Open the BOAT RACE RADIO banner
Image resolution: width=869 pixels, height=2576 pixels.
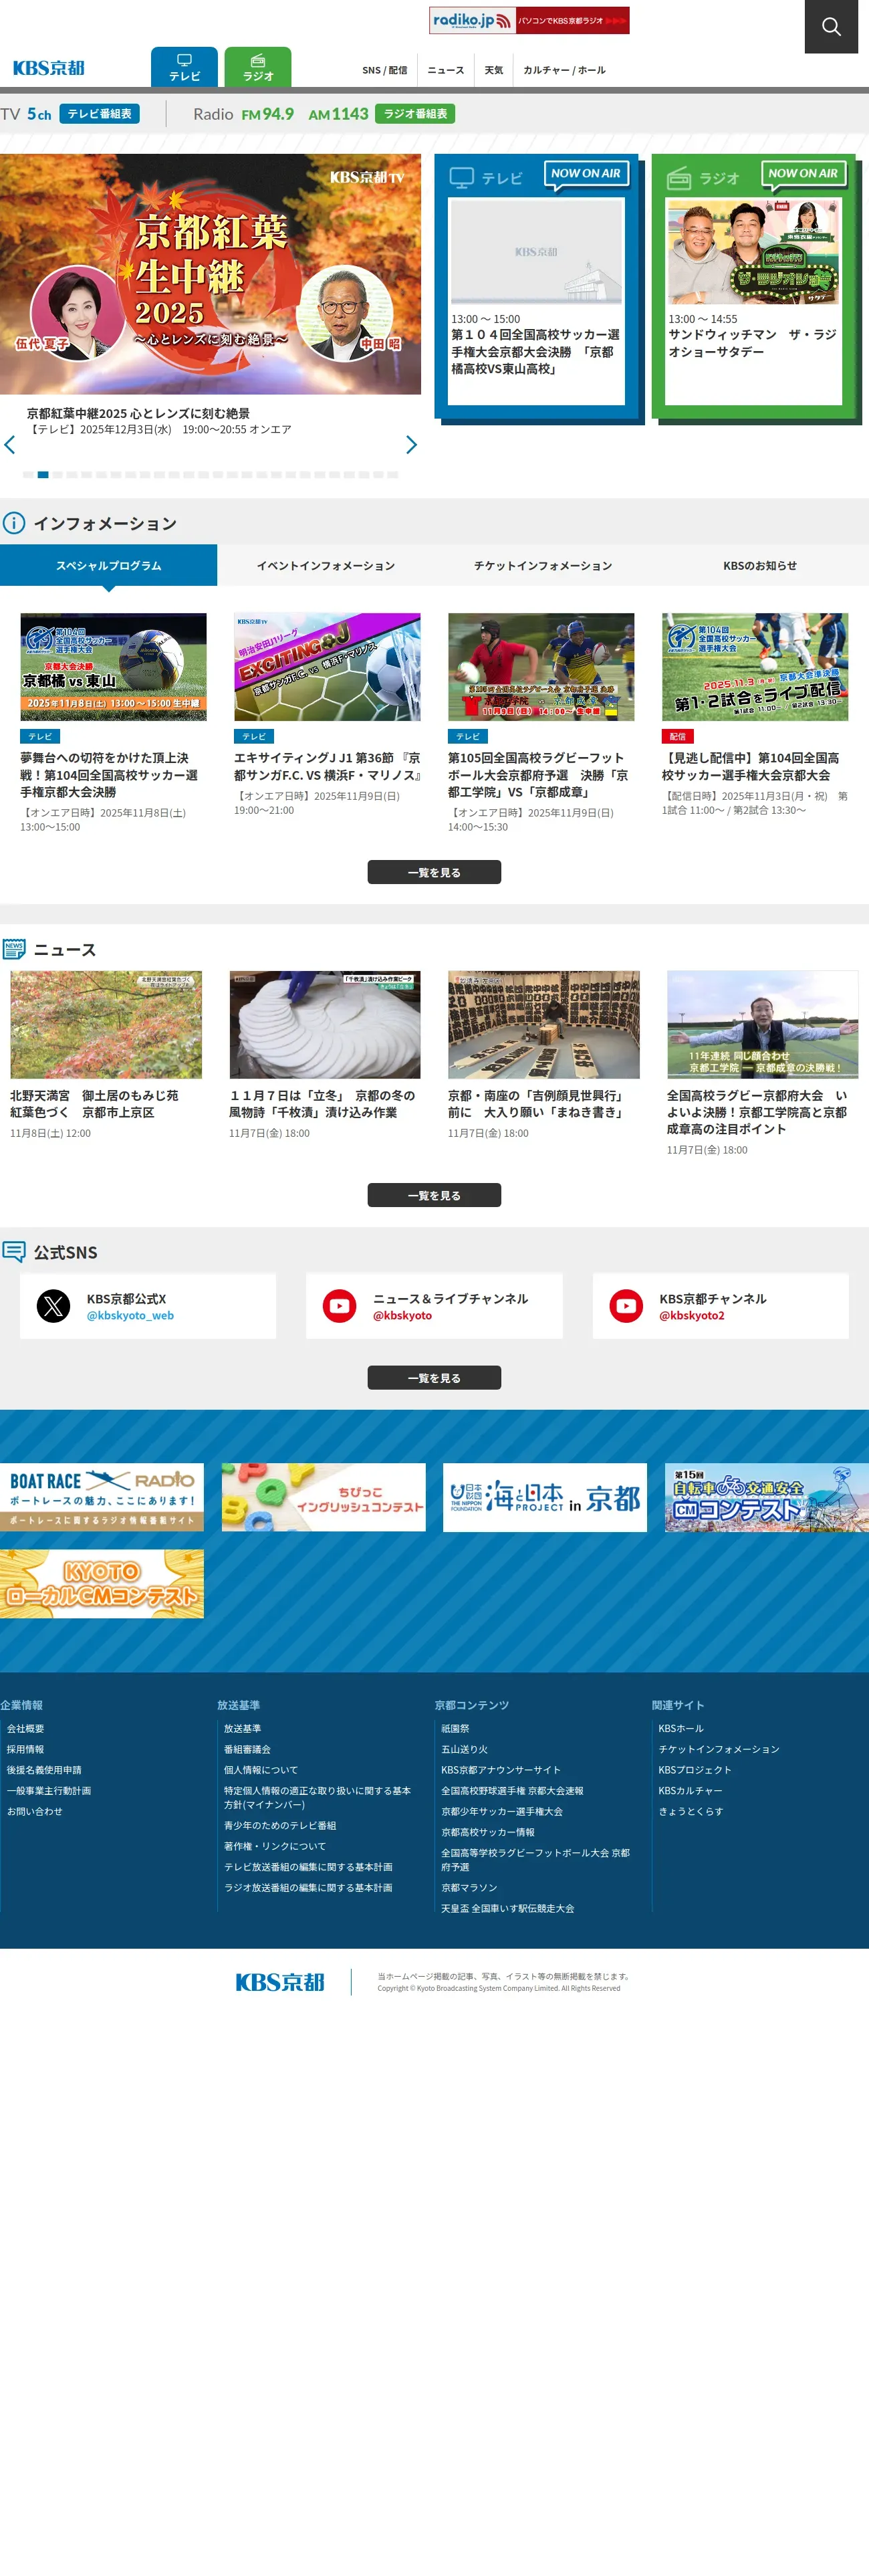pos(102,1497)
